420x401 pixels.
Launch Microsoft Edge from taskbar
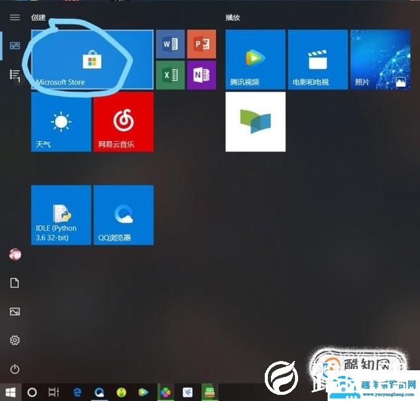pyautogui.click(x=78, y=392)
